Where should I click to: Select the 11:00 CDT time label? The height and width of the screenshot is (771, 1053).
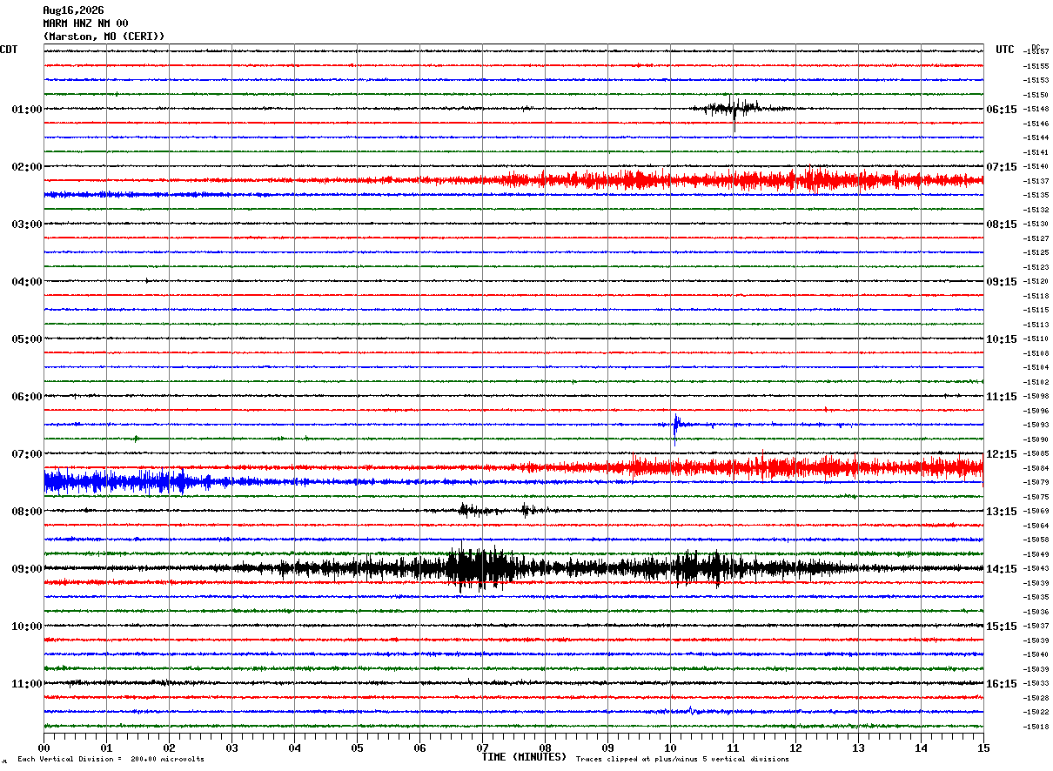[x=26, y=684]
